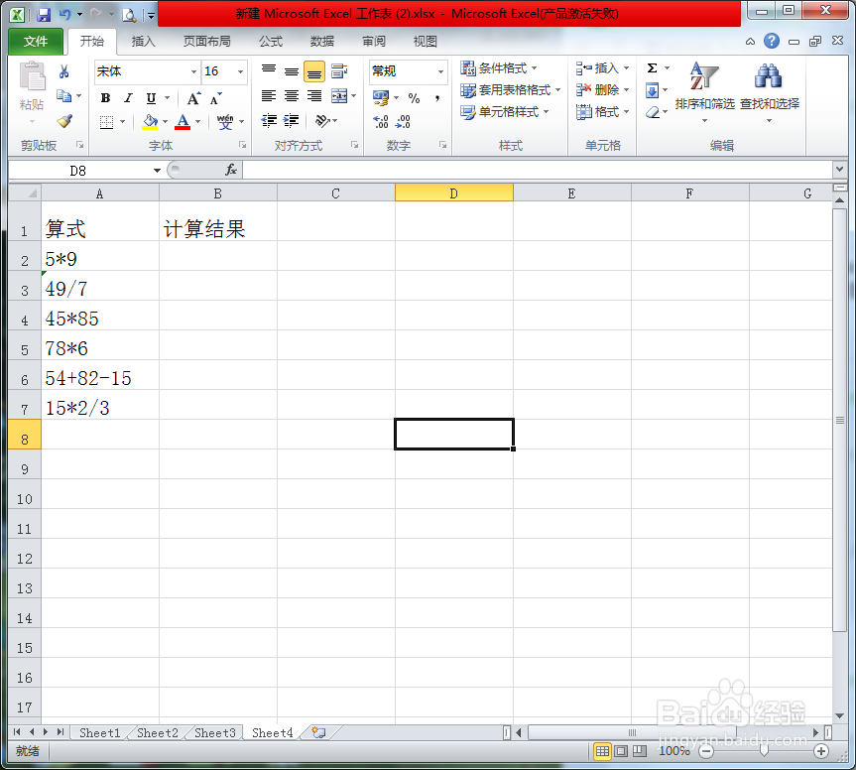Toggle Bold formatting

(x=105, y=98)
